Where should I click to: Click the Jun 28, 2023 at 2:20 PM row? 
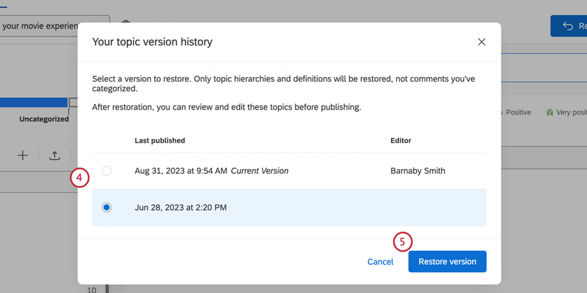(x=289, y=208)
